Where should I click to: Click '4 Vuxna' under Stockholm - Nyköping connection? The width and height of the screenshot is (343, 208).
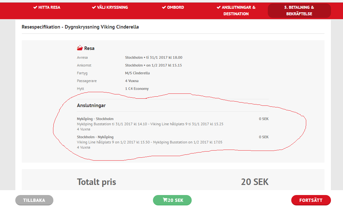[x=83, y=147]
